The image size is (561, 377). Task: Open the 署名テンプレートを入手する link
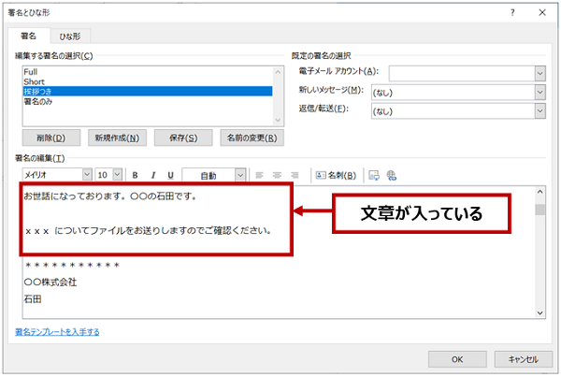57,331
